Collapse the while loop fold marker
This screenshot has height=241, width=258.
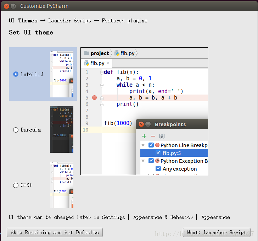pos(102,85)
